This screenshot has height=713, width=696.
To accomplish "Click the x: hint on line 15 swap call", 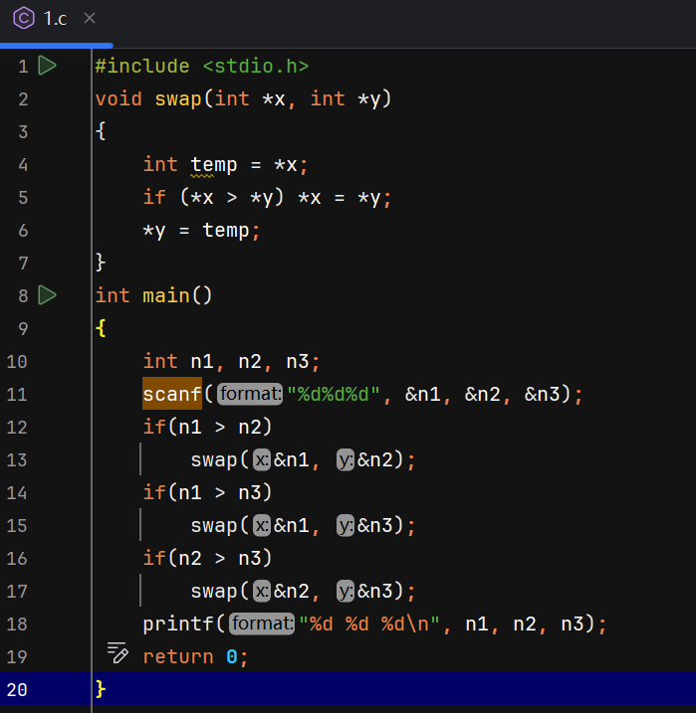I will click(x=261, y=525).
